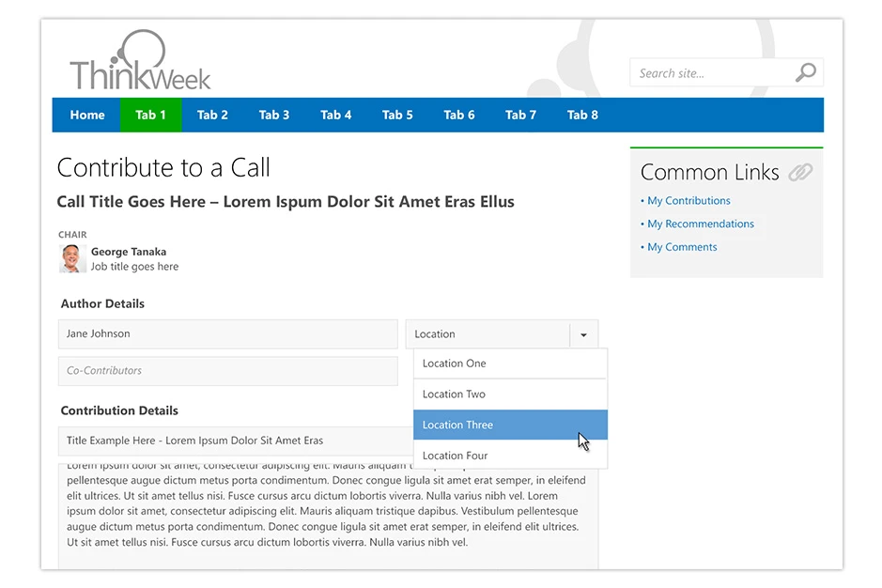The width and height of the screenshot is (882, 588).
Task: Open the Location dropdown arrow
Action: pyautogui.click(x=583, y=334)
